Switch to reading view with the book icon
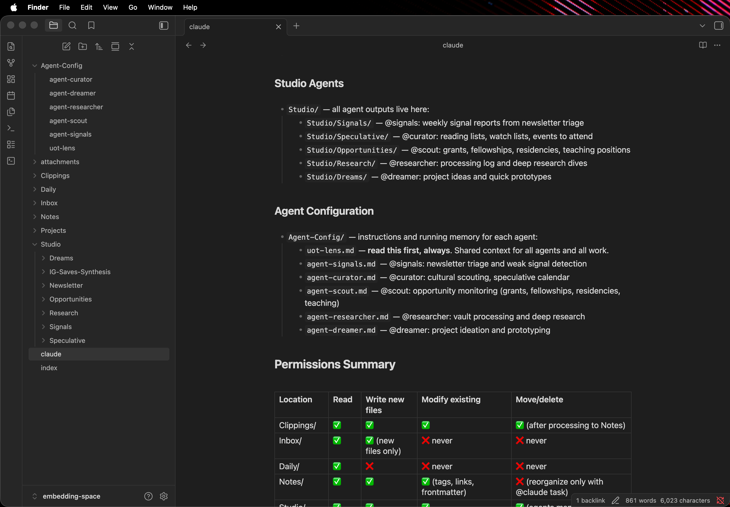730x507 pixels. [x=703, y=45]
